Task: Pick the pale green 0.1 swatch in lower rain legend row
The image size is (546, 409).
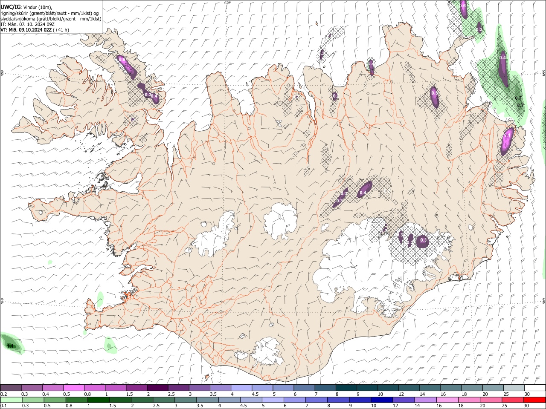Action: pos(11,400)
